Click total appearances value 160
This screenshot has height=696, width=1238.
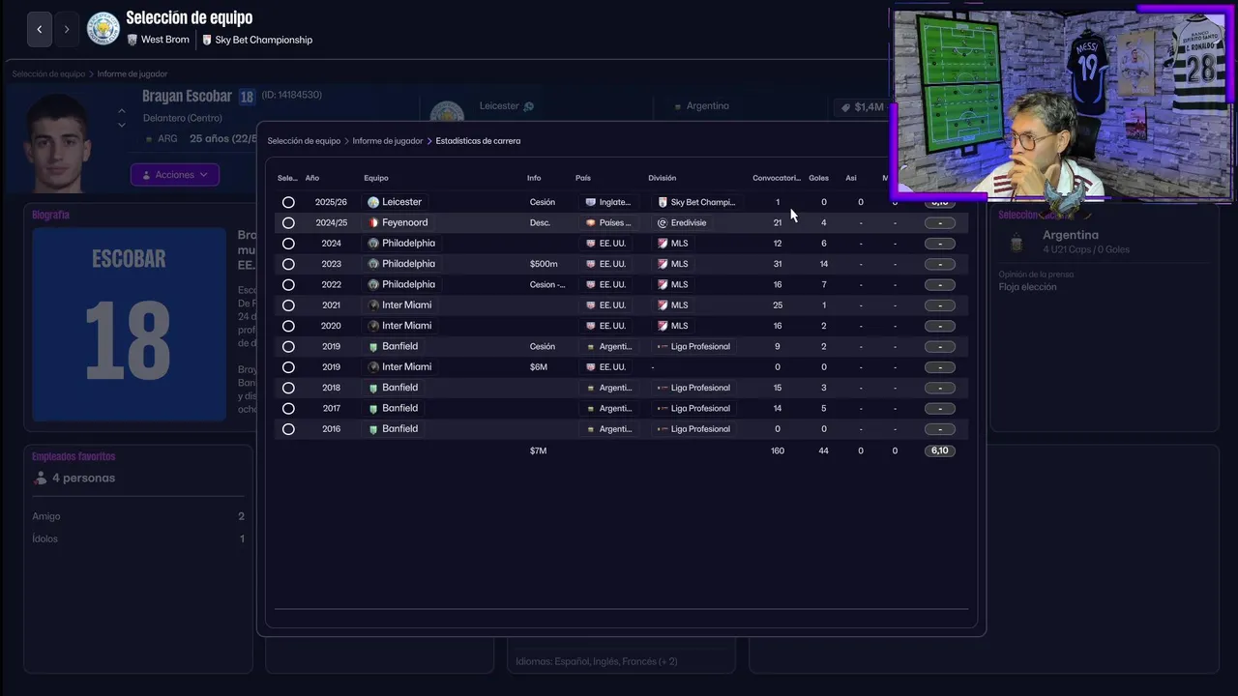[778, 450]
